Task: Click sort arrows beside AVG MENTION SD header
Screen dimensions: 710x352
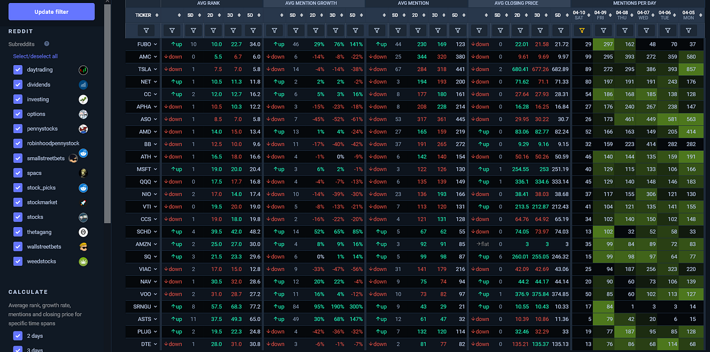Action: (403, 15)
